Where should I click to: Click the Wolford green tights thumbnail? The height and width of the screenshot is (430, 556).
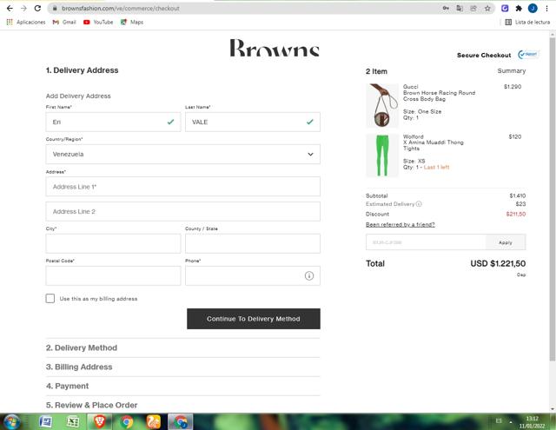pos(382,155)
